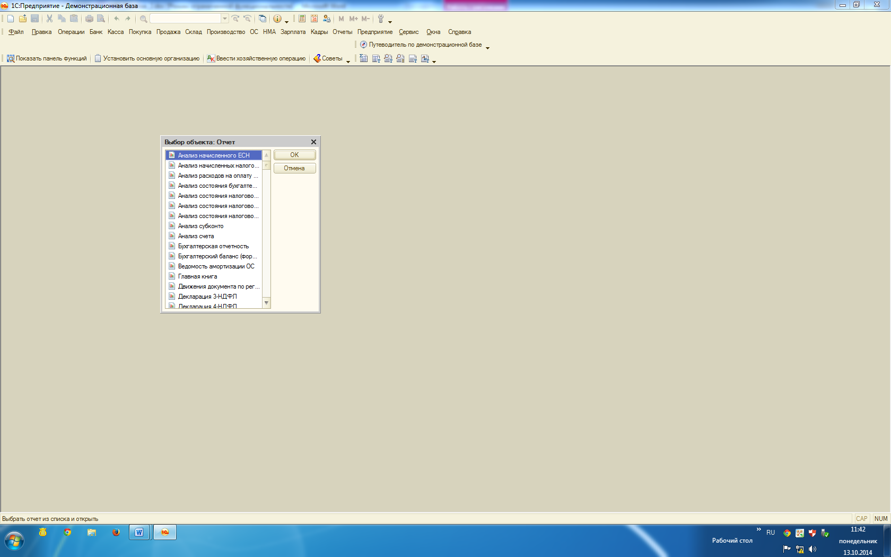
Task: Open the Касса menu
Action: coord(116,32)
